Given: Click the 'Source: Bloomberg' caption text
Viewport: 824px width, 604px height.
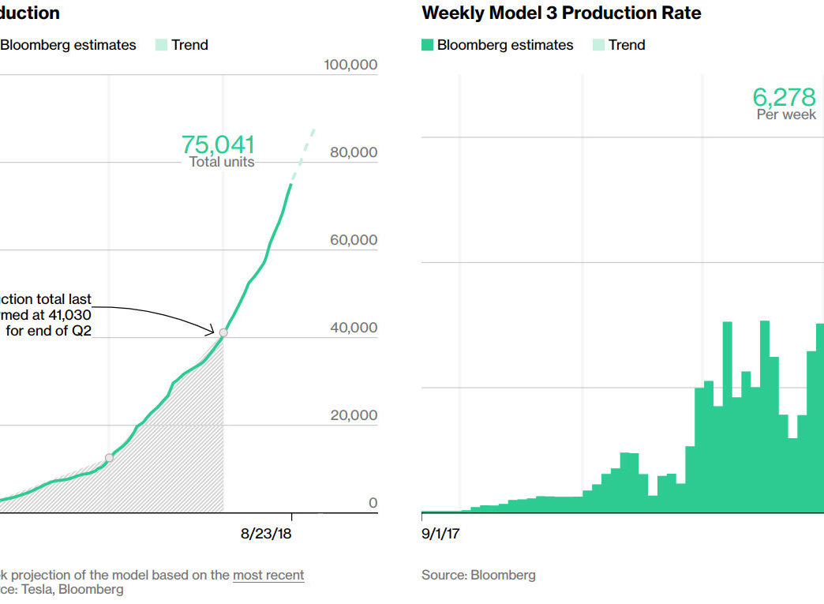Looking at the screenshot, I should tap(479, 575).
